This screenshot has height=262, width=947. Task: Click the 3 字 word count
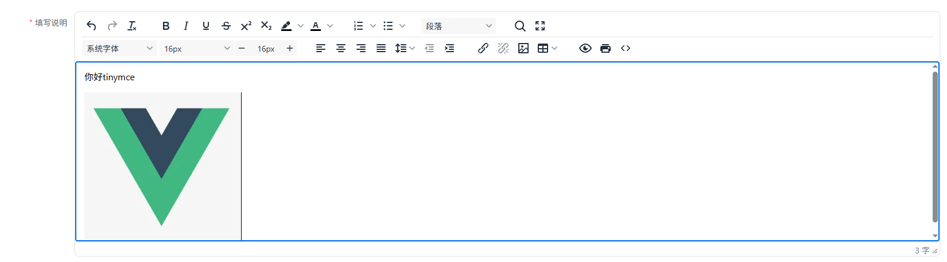point(922,251)
